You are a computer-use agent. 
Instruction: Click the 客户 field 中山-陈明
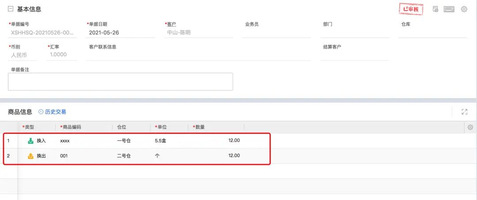click(x=199, y=33)
